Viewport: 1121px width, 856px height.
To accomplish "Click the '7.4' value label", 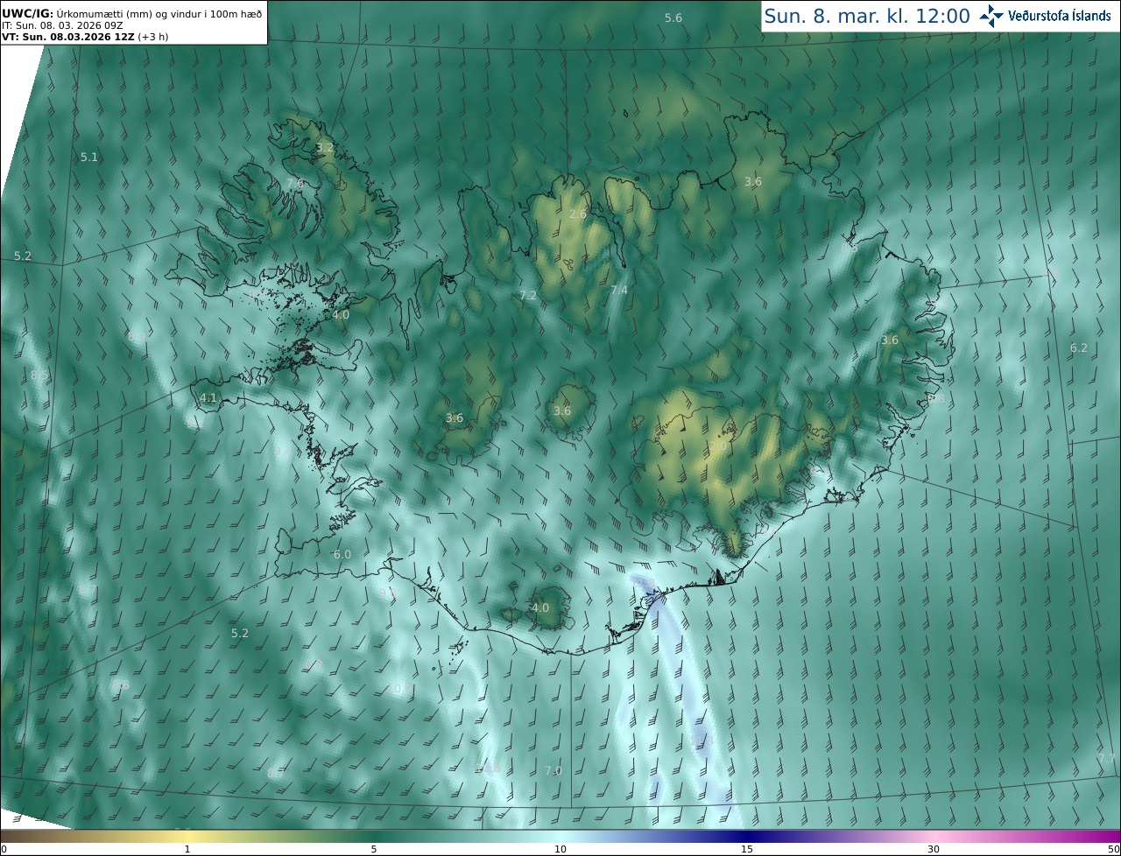I will coord(619,290).
